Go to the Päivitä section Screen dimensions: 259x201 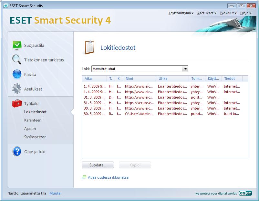(30, 75)
